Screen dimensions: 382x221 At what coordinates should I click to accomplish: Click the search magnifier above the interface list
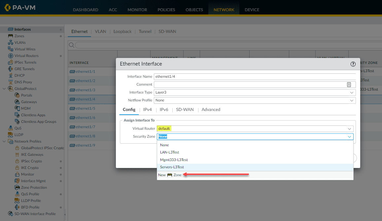click(x=71, y=44)
